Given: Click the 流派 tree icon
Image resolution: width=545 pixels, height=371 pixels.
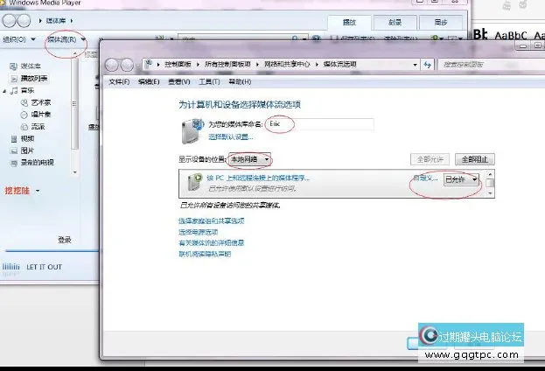Looking at the screenshot, I should (x=24, y=127).
